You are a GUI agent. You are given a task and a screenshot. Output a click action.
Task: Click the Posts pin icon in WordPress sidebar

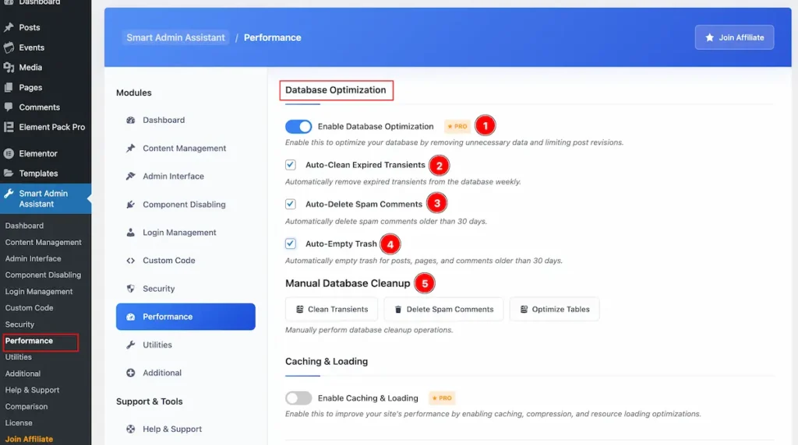(9, 27)
